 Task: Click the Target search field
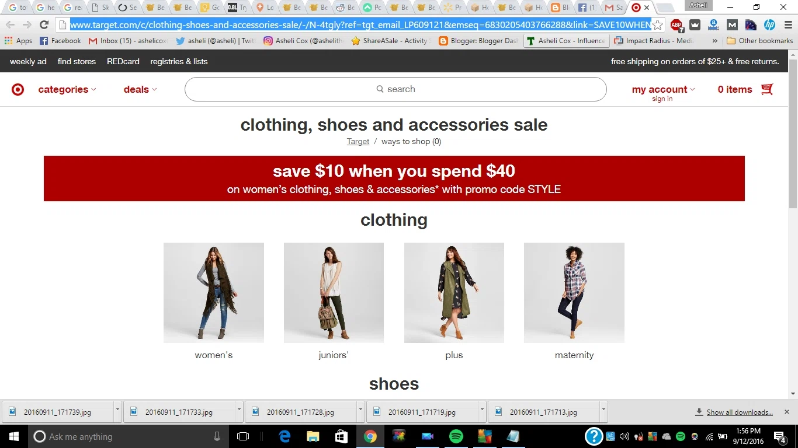pos(395,89)
